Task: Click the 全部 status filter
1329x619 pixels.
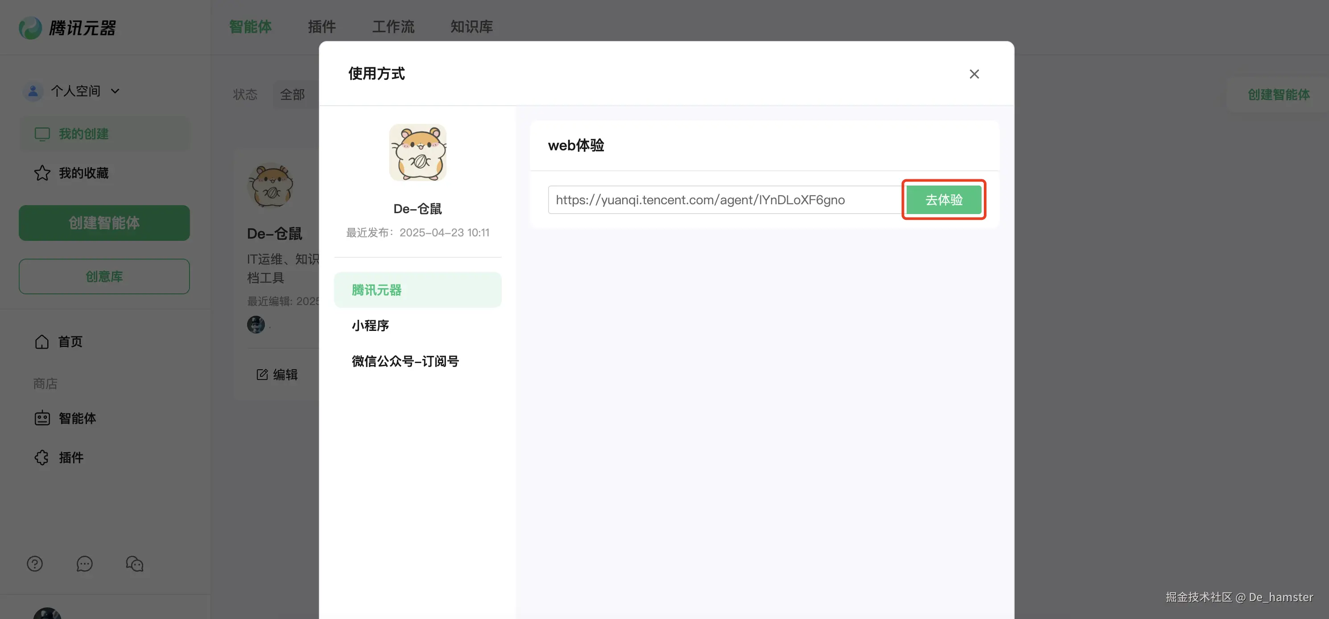Action: tap(293, 95)
